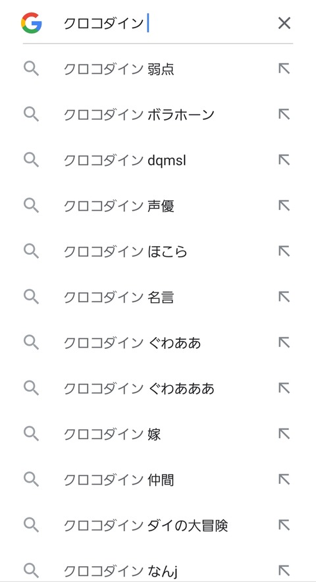Tap arrow icon next to dqmsl suggestion

[284, 160]
